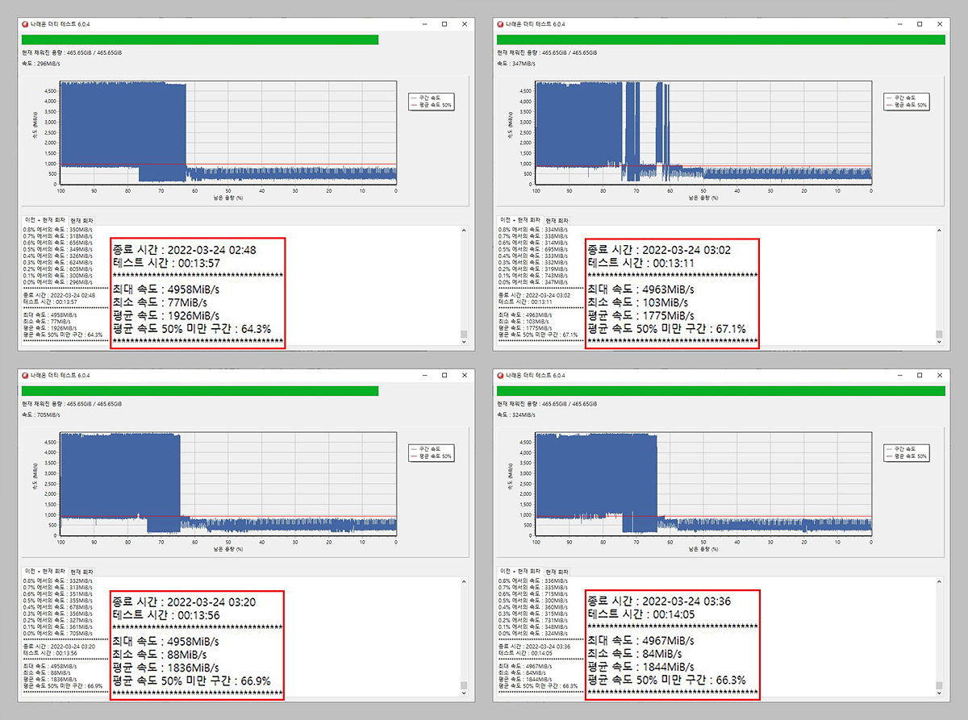Click the spiky speed chart in 03:02 window
The width and height of the screenshot is (968, 720).
(x=703, y=134)
